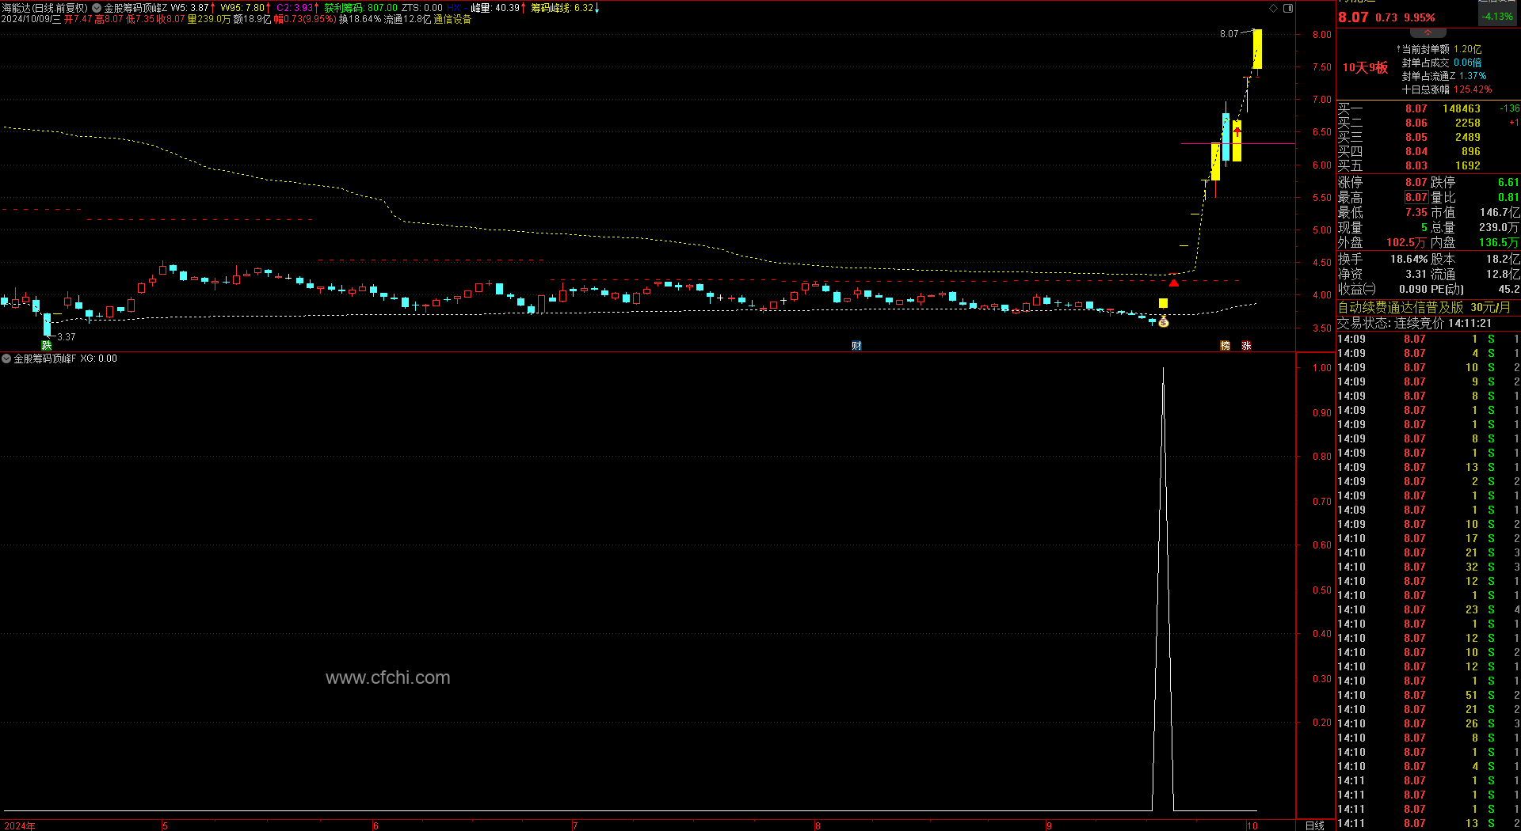Click the 获利筹码: 807.00 indicator value
The image size is (1521, 831).
(360, 8)
